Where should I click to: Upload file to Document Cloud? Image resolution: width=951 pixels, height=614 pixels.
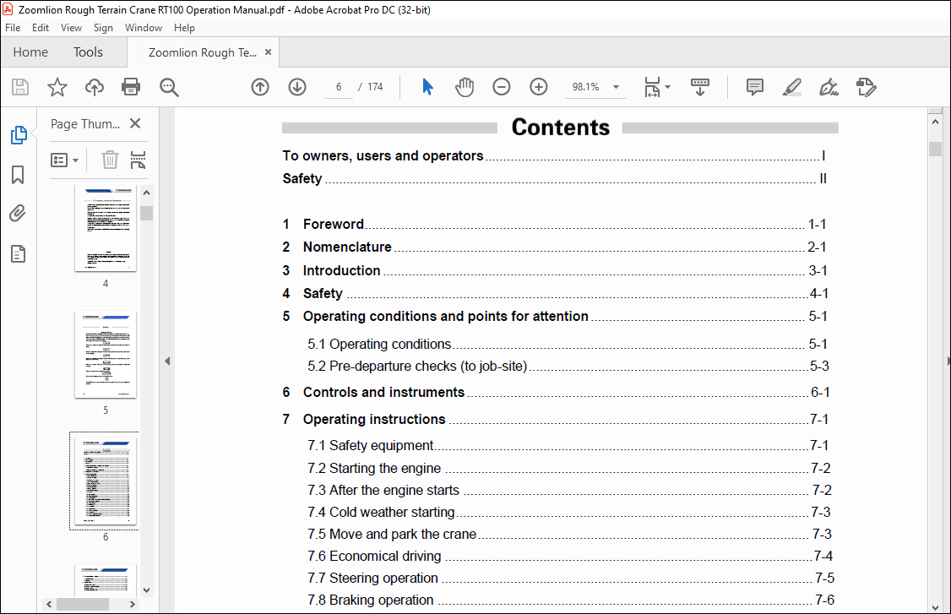coord(94,87)
